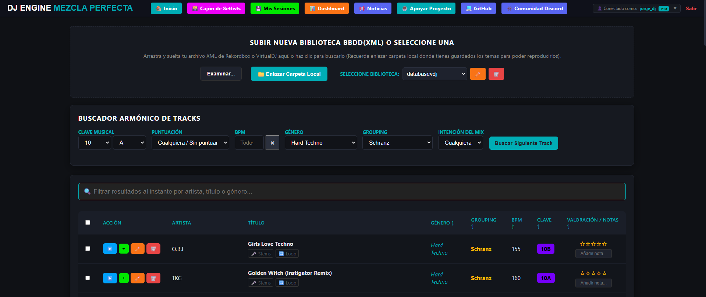
Task: Add Golden Witch track with green plus
Action: coord(124,278)
